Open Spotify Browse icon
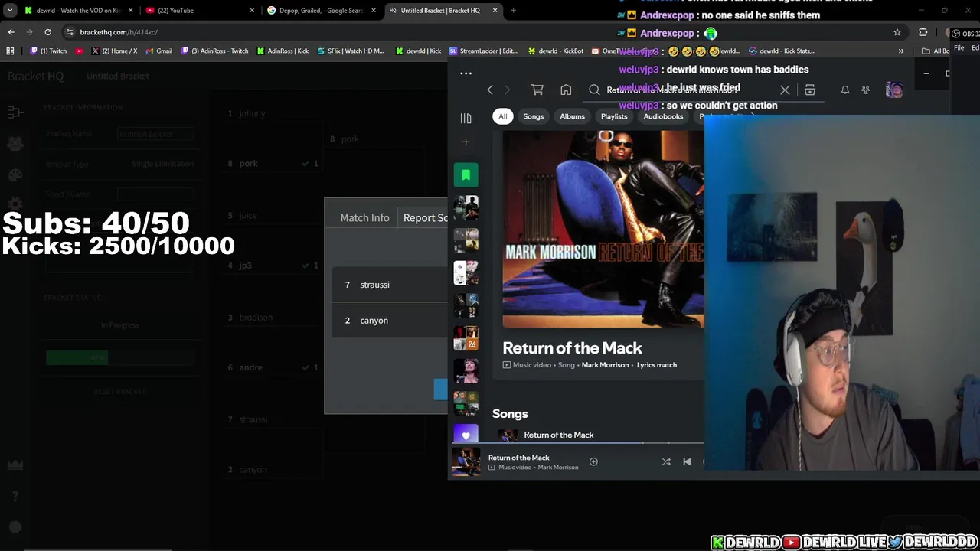This screenshot has height=551, width=980. click(810, 90)
